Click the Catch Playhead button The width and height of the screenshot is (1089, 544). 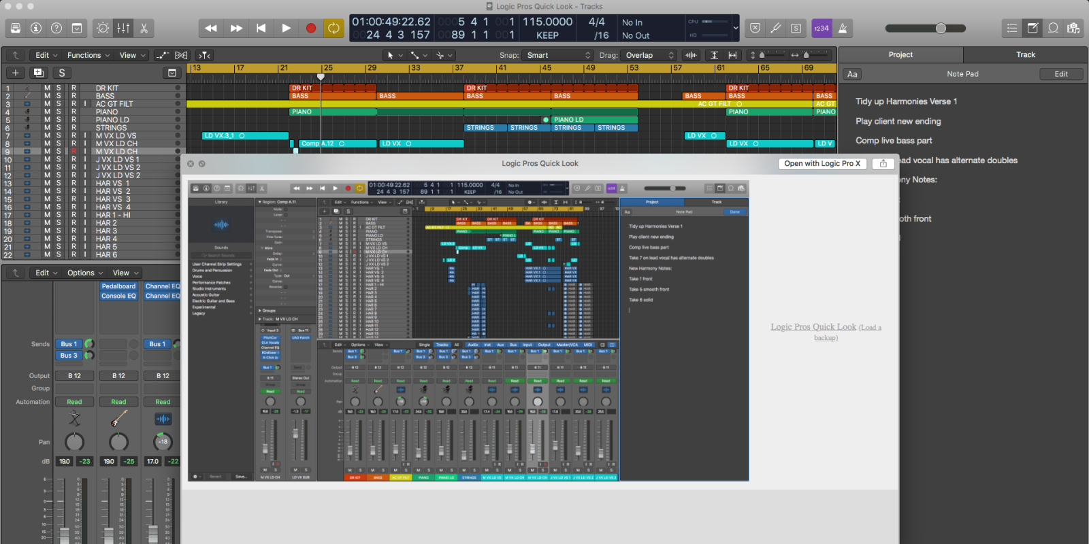pos(204,55)
